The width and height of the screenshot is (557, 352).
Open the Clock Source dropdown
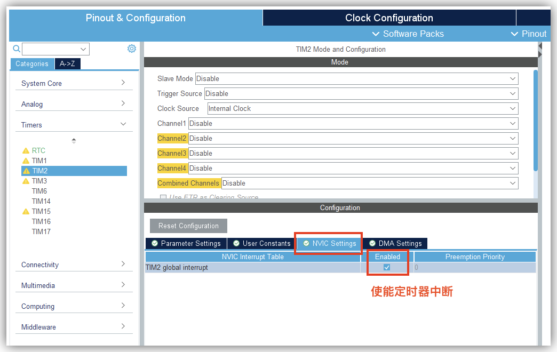click(x=362, y=109)
